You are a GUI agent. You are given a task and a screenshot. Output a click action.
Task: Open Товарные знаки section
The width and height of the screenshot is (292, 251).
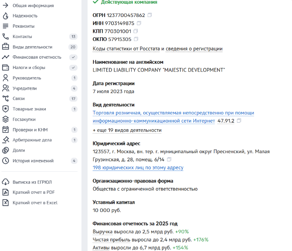point(29,109)
